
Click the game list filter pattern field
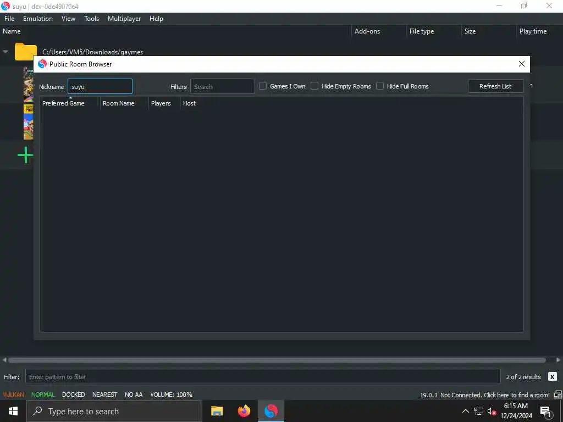coord(263,377)
